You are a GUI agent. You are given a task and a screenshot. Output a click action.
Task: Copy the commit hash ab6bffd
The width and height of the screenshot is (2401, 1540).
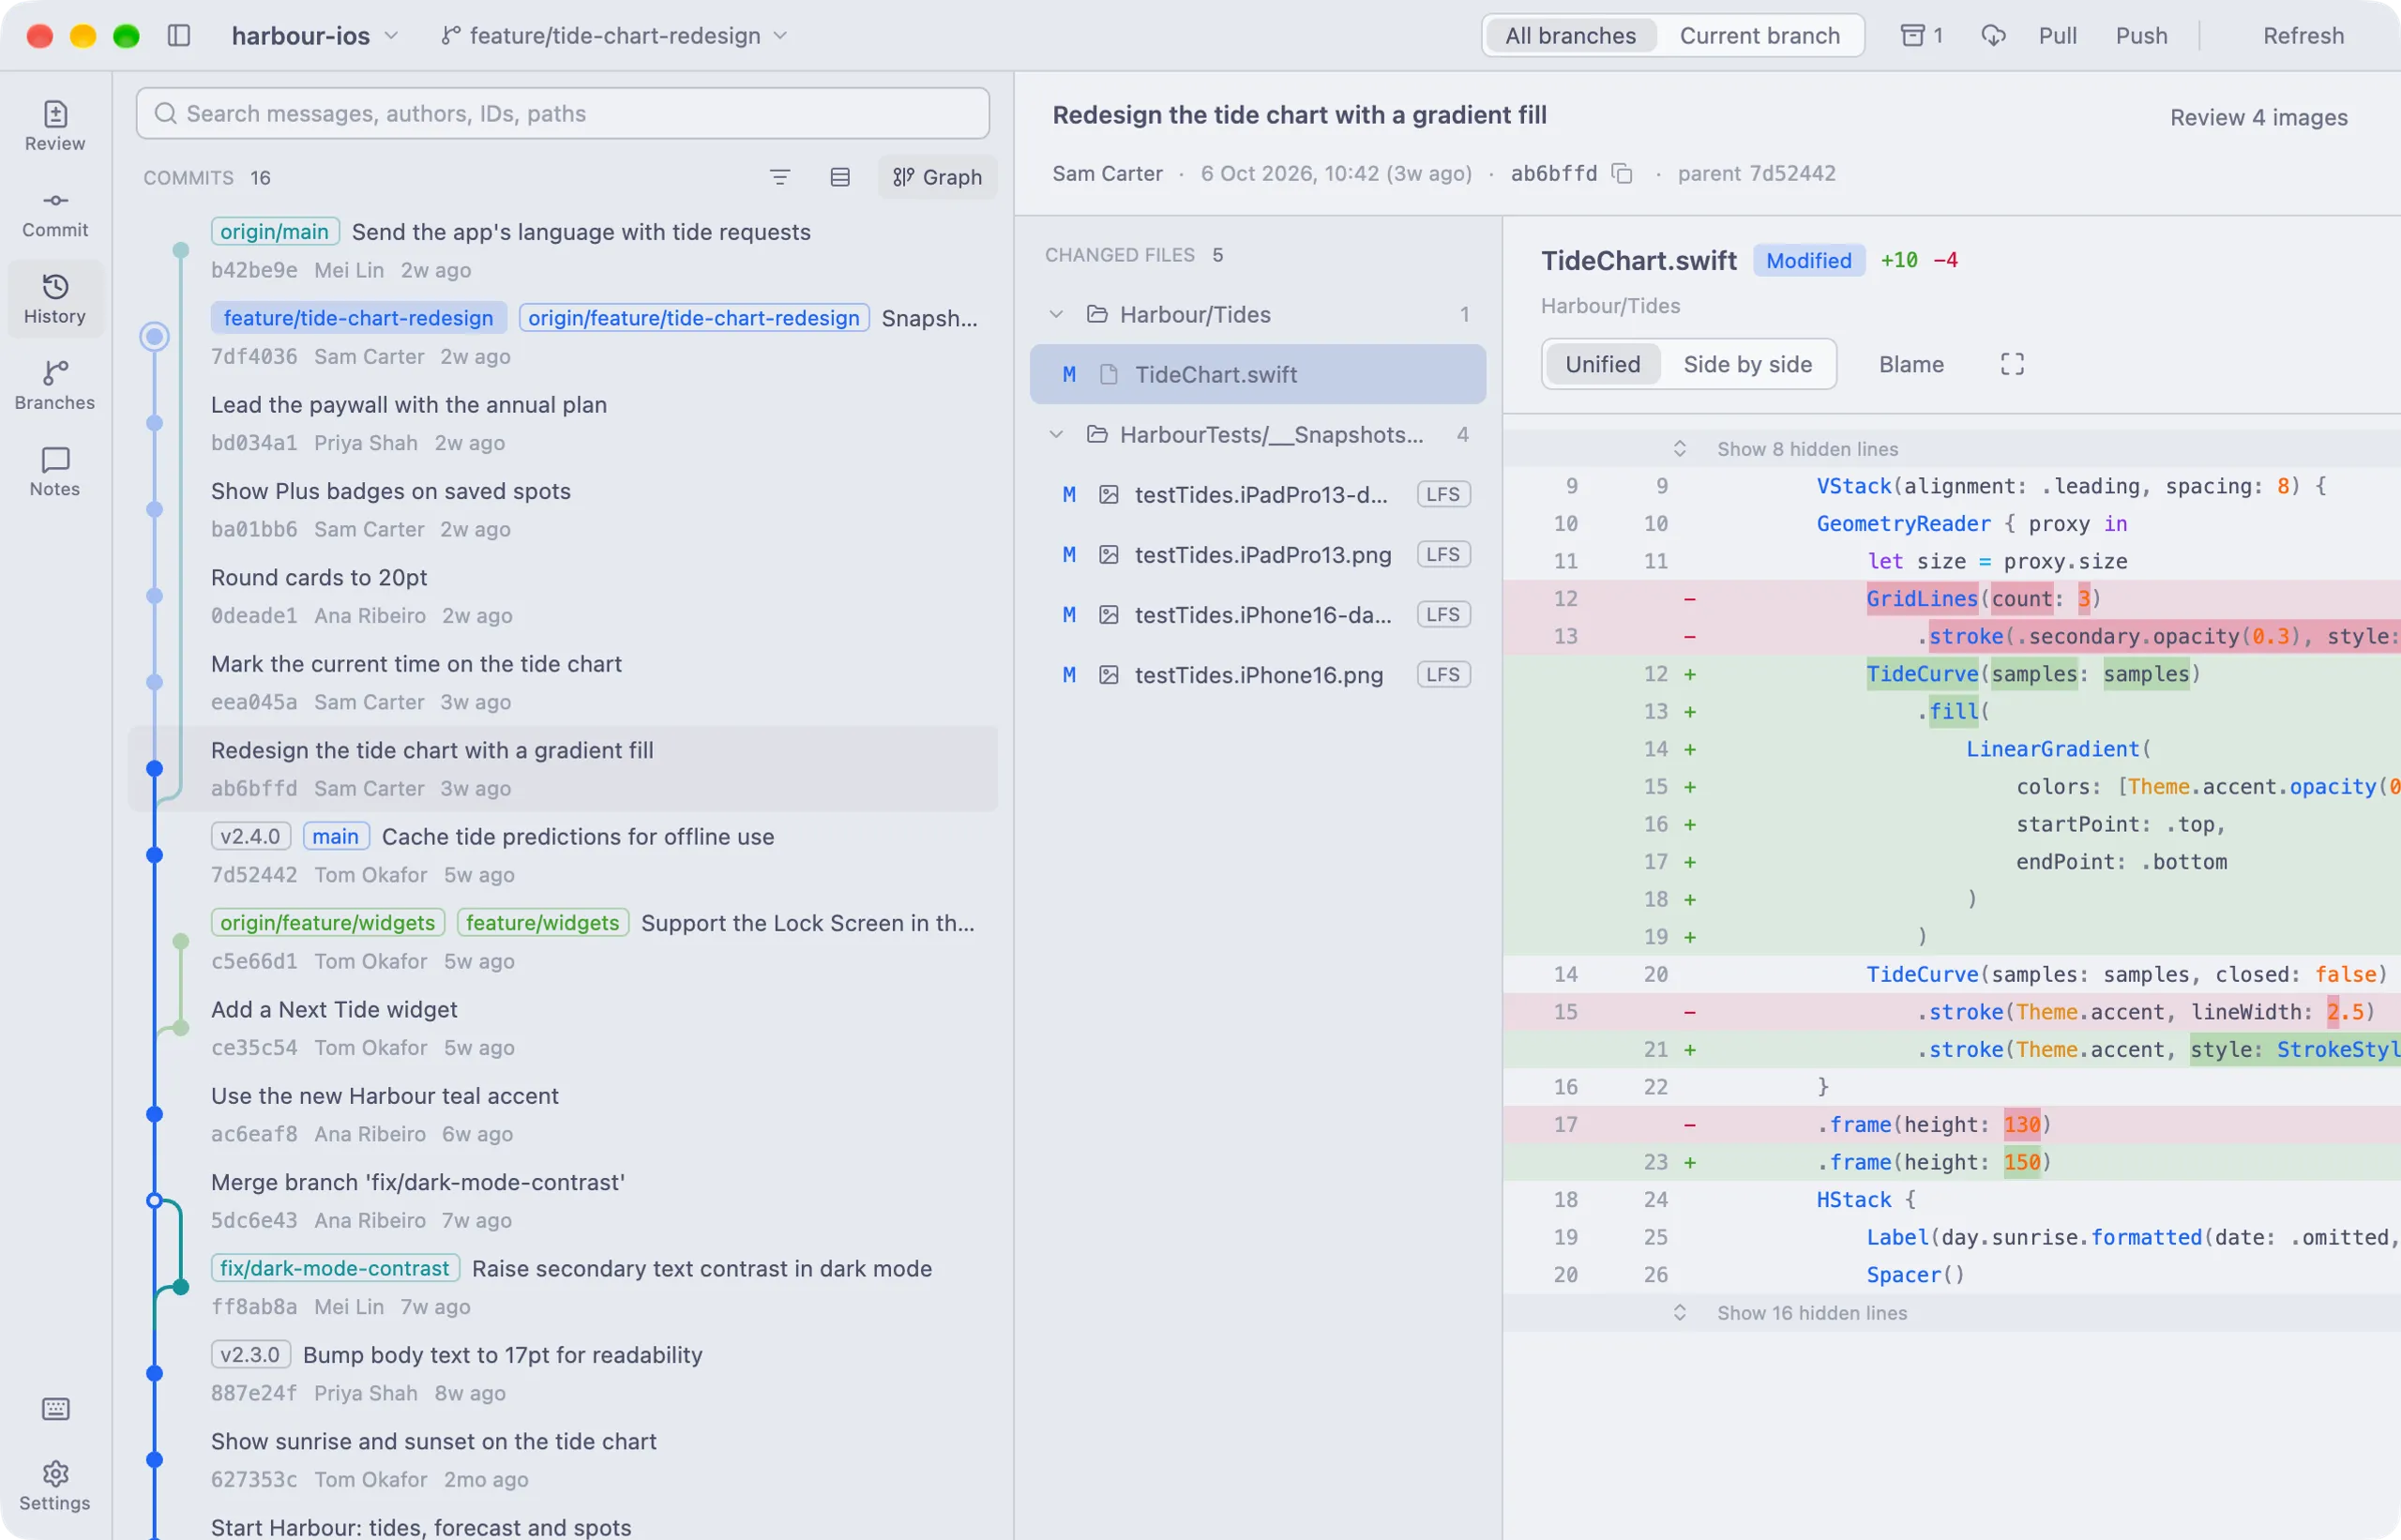point(1622,174)
